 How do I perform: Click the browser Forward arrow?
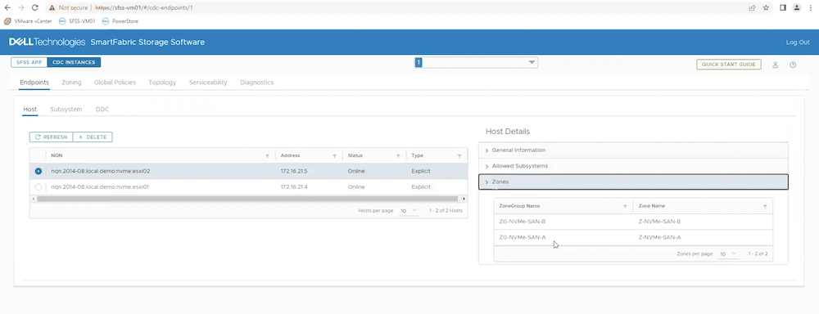click(21, 8)
